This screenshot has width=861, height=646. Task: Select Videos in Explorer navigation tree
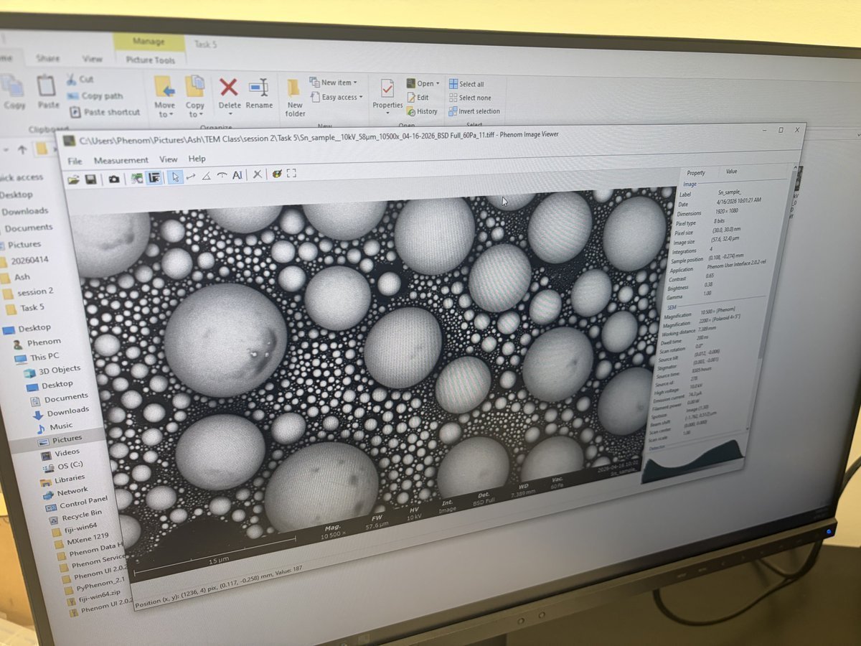60,452
